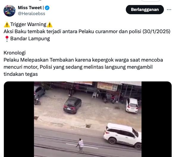Click the black car parked in video
This screenshot has width=174, height=157.
[x=72, y=105]
